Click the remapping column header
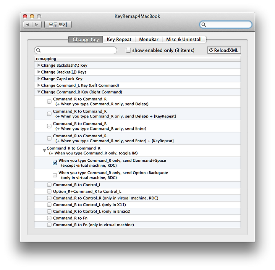Screen dimensions: 275x270 click(x=134, y=59)
